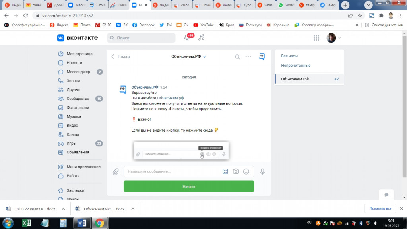Screen dimensions: 407x229
Task: Open Chrome extensions puzzle icon
Action: (x=381, y=16)
